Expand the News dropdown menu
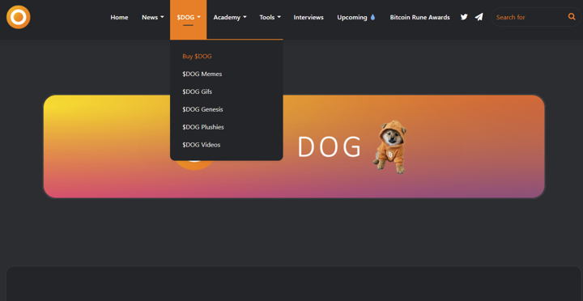The width and height of the screenshot is (583, 301). 153,18
